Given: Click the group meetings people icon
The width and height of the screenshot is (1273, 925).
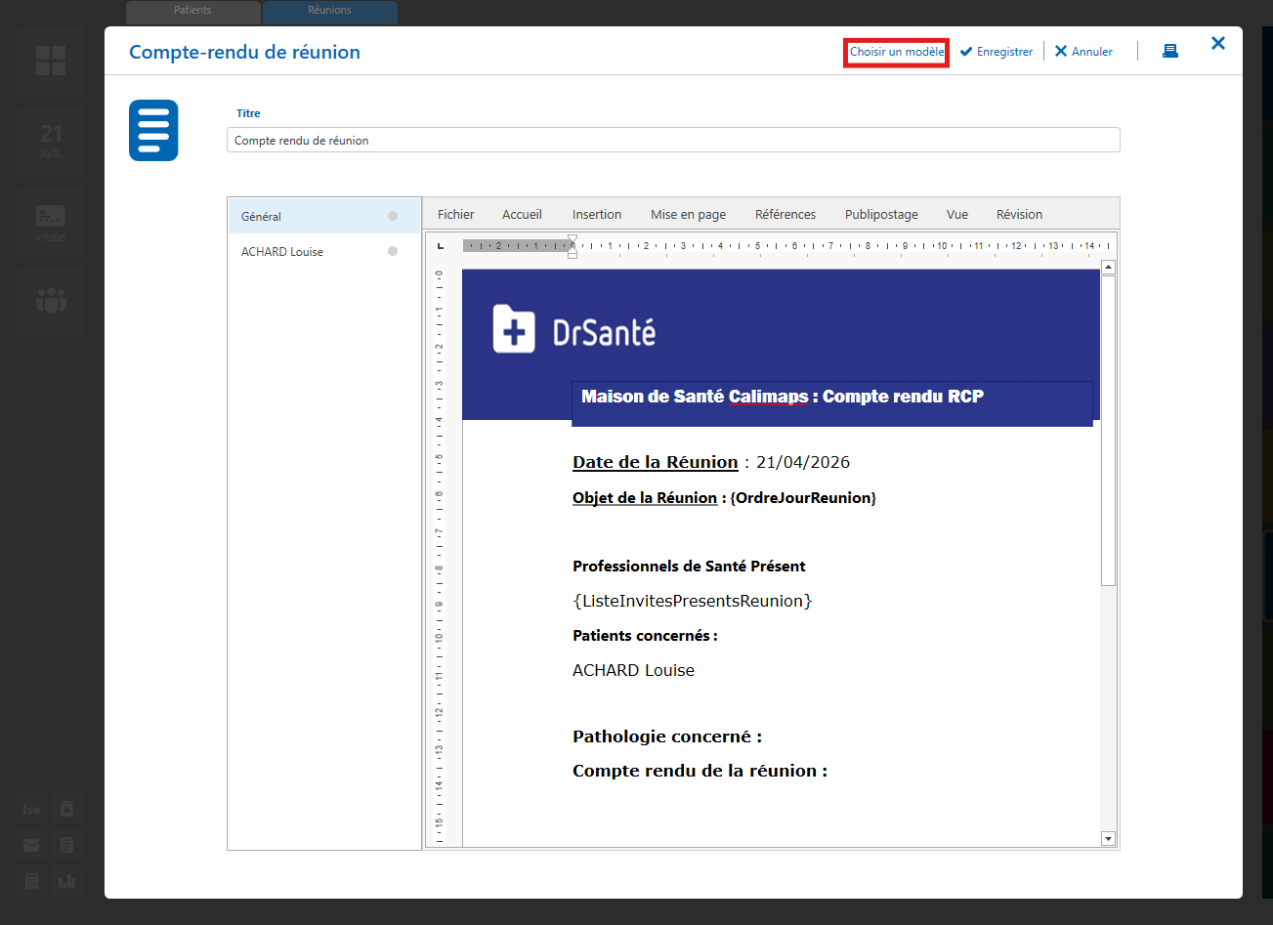Looking at the screenshot, I should pyautogui.click(x=51, y=301).
